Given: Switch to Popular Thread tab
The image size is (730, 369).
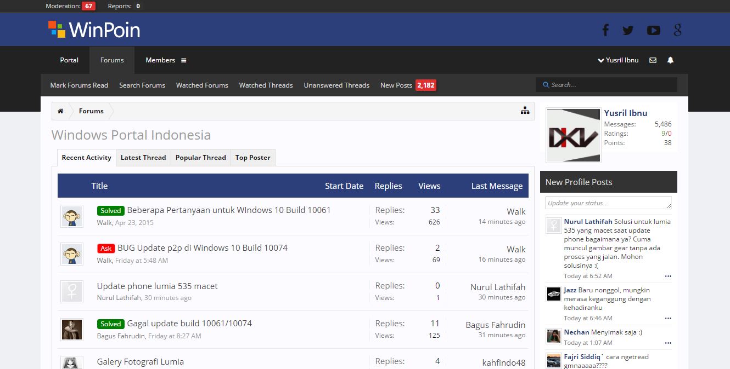Looking at the screenshot, I should point(201,158).
